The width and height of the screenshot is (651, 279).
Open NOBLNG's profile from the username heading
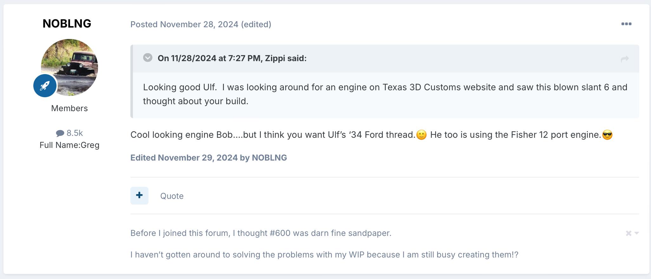click(67, 23)
